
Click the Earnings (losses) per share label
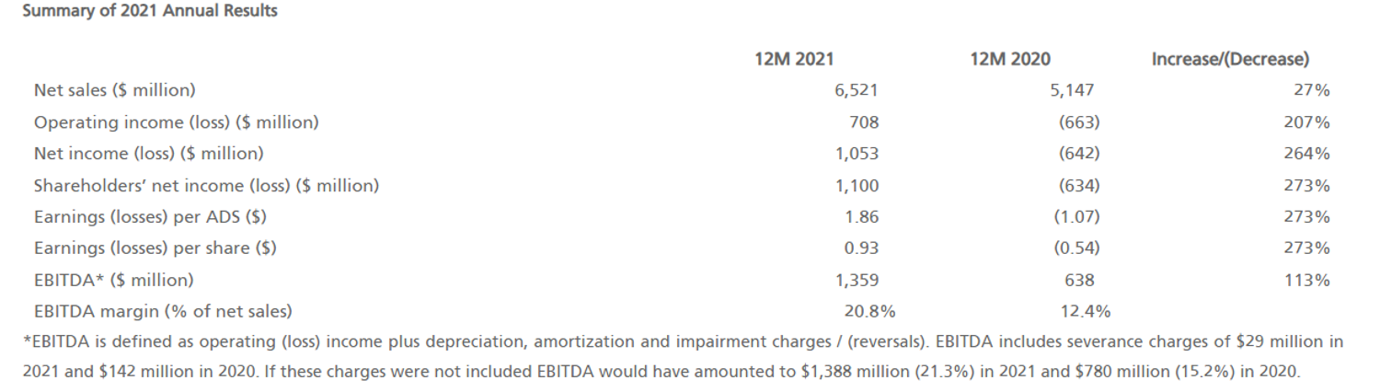click(x=155, y=248)
